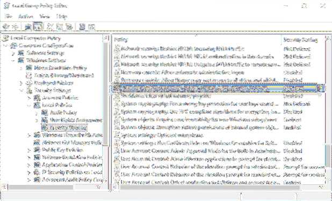Expand the Account Policies node
The width and height of the screenshot is (332, 201).
(x=29, y=98)
